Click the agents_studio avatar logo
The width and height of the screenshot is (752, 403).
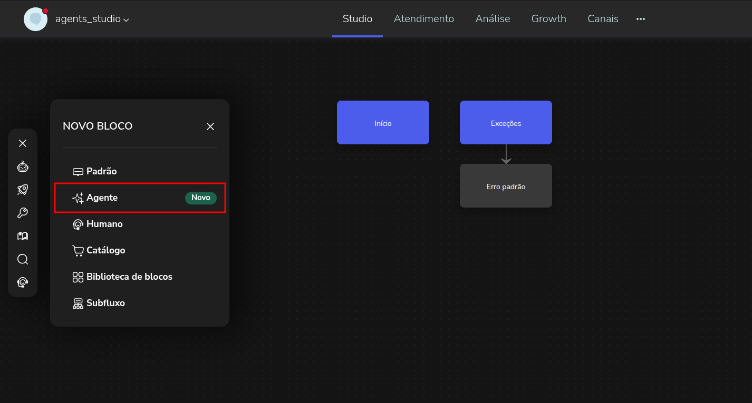tap(35, 19)
